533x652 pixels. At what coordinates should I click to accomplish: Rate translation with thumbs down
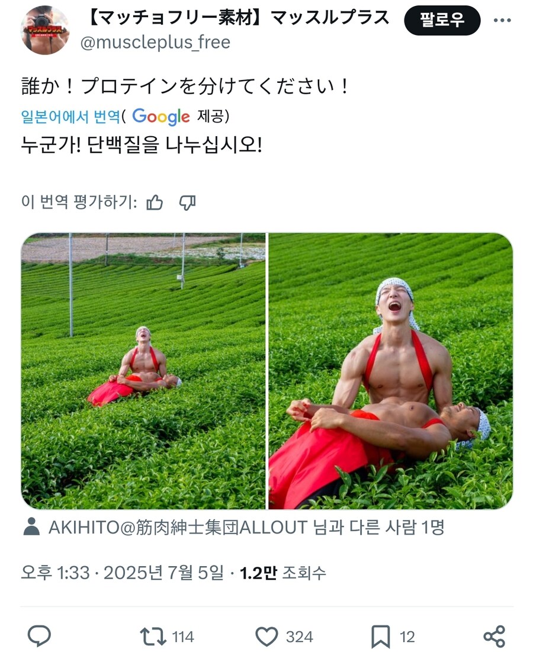coord(187,203)
